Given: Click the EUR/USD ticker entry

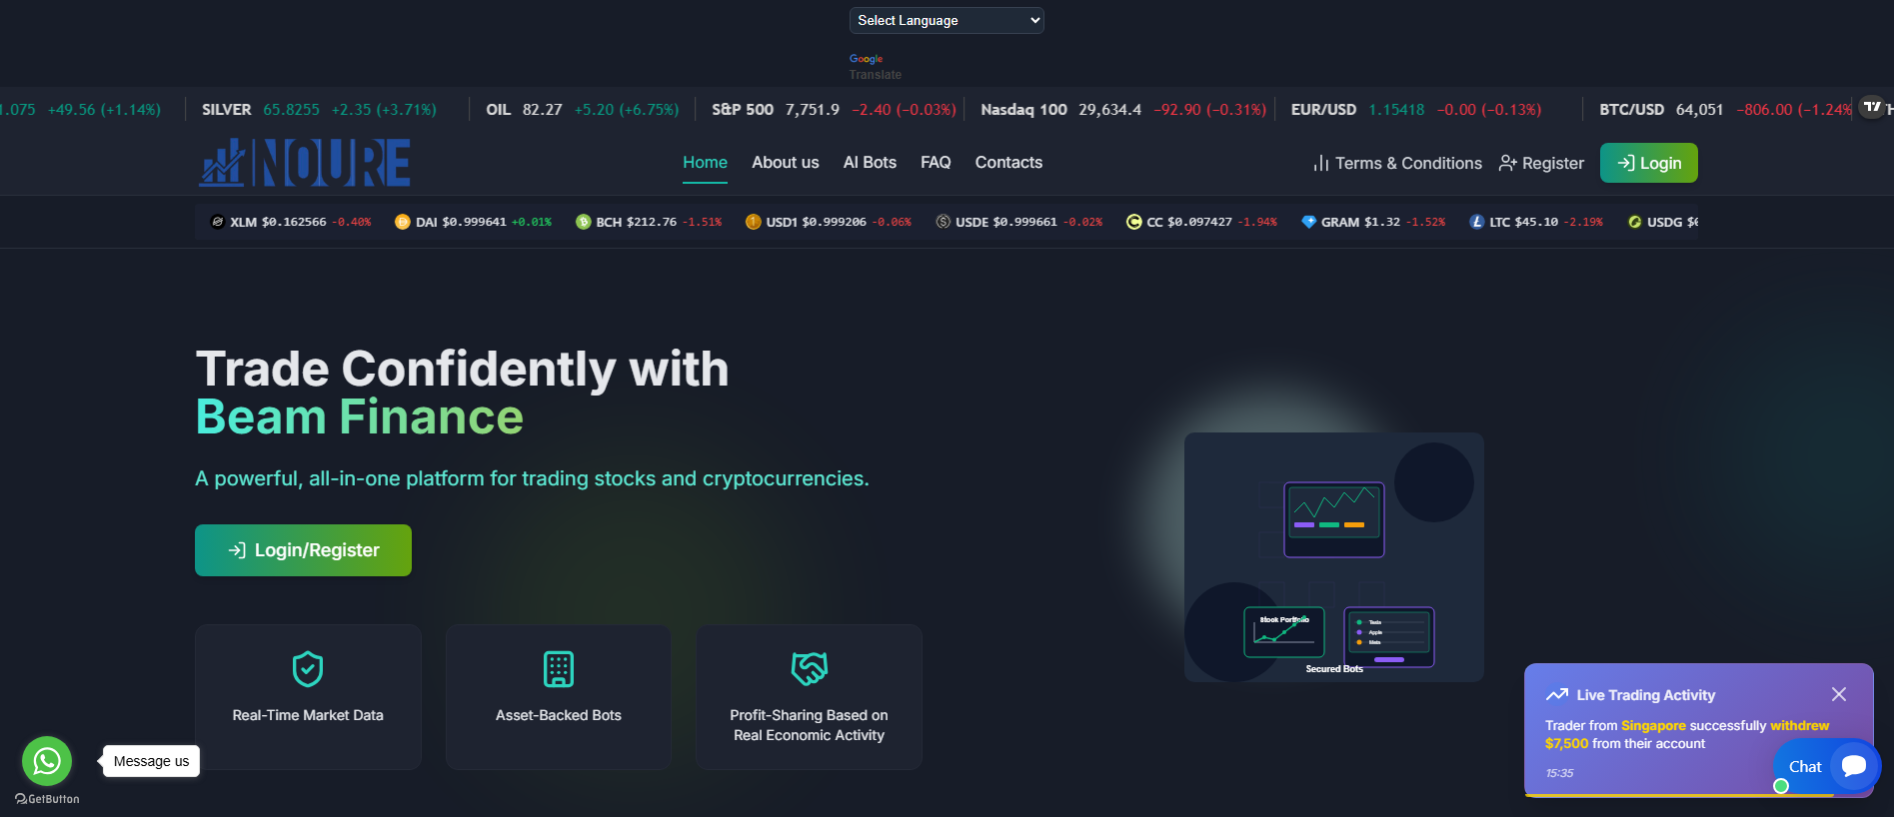Looking at the screenshot, I should tap(1416, 110).
